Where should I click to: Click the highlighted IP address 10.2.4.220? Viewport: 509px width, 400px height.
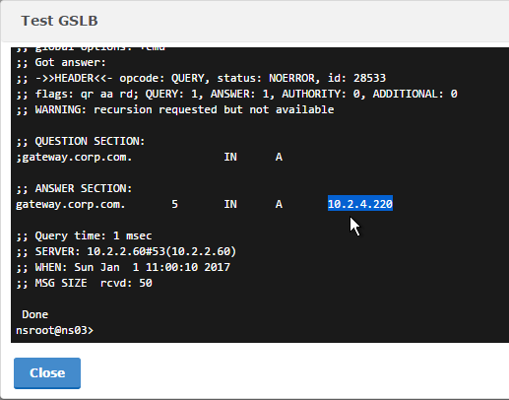(360, 204)
